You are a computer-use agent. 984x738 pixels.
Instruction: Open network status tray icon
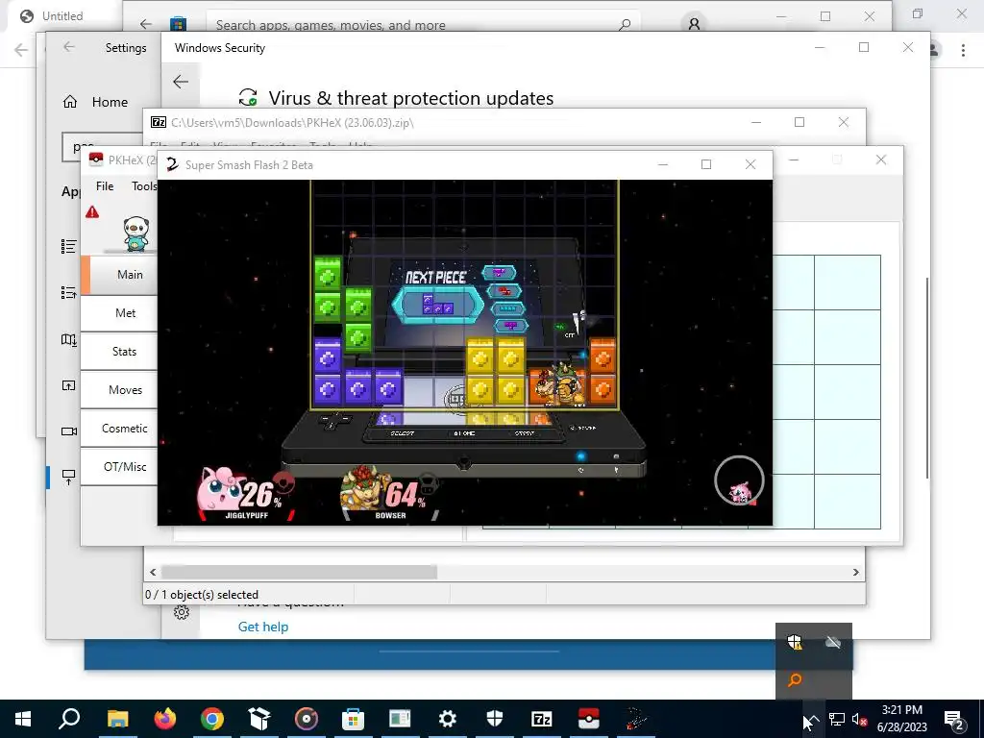point(837,719)
